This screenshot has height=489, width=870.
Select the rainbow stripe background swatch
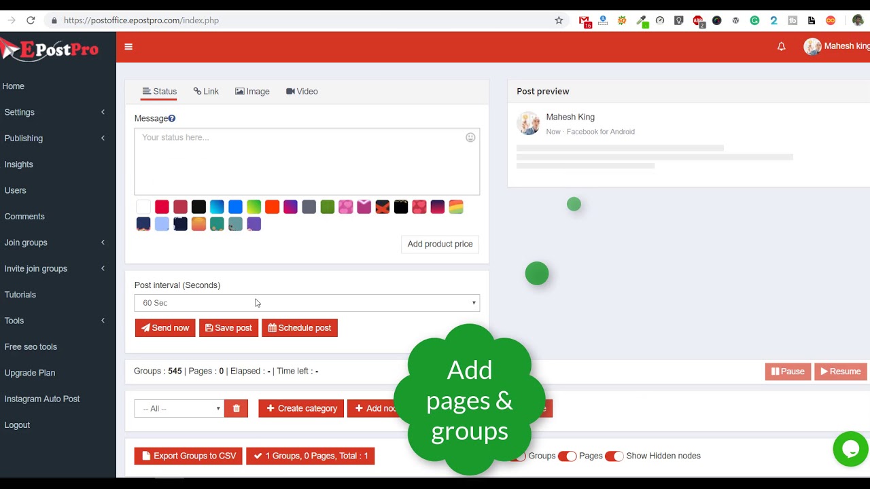(456, 207)
